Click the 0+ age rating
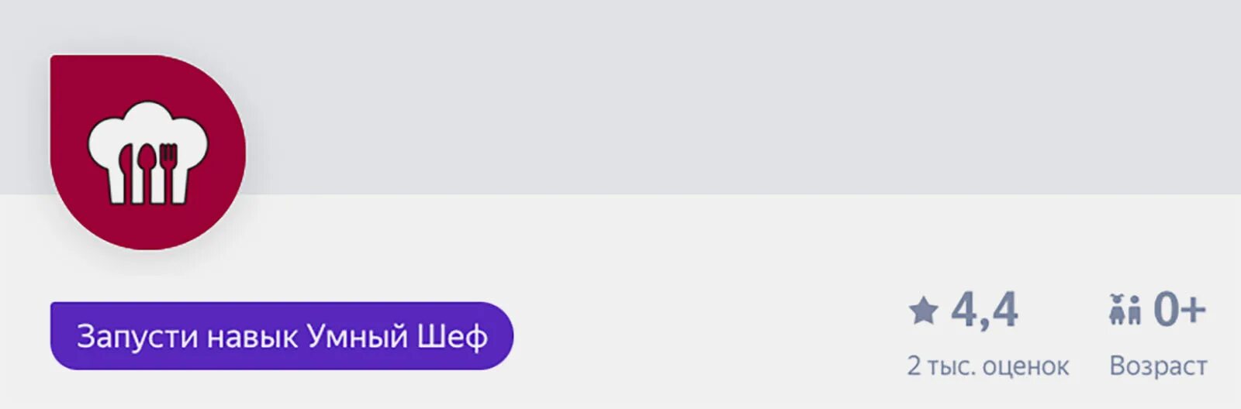1241x409 pixels. pos(1179,309)
